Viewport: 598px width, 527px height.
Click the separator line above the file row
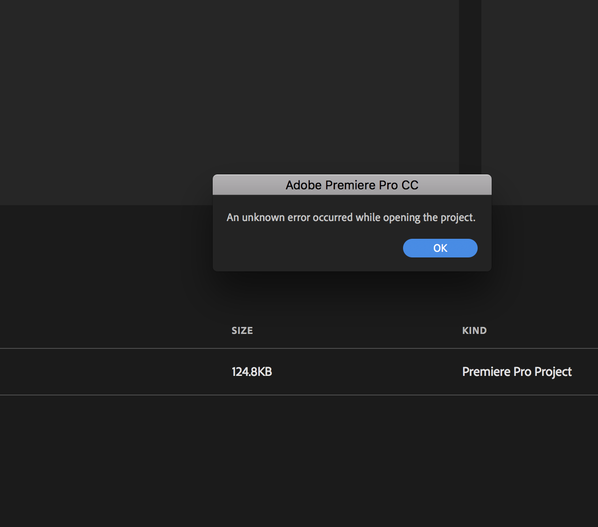point(117,347)
